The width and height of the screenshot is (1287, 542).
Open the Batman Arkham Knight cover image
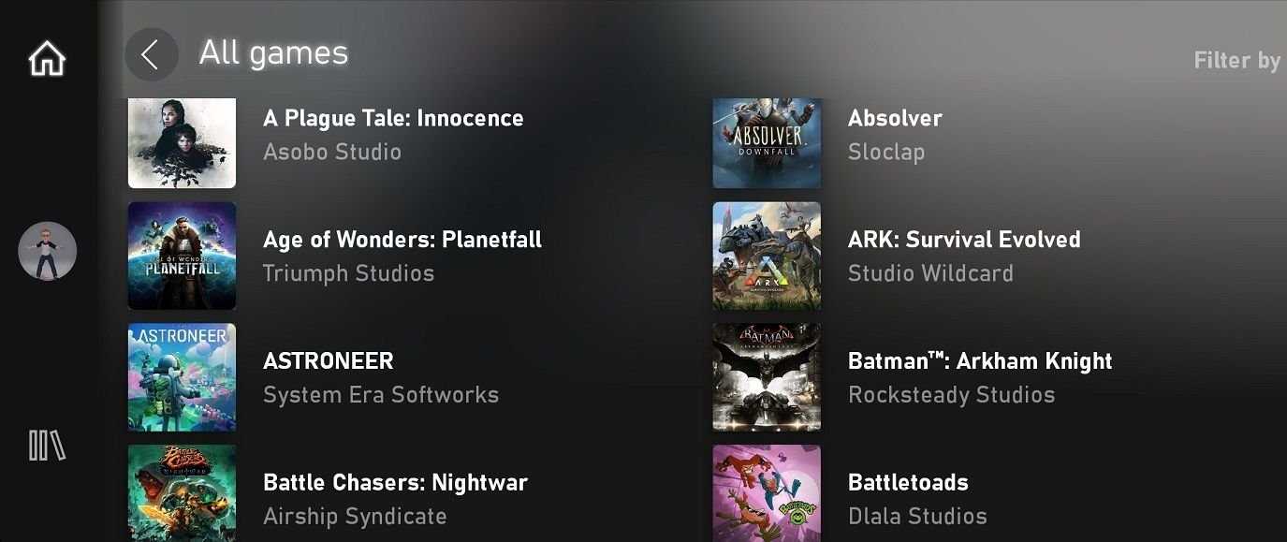tap(767, 377)
